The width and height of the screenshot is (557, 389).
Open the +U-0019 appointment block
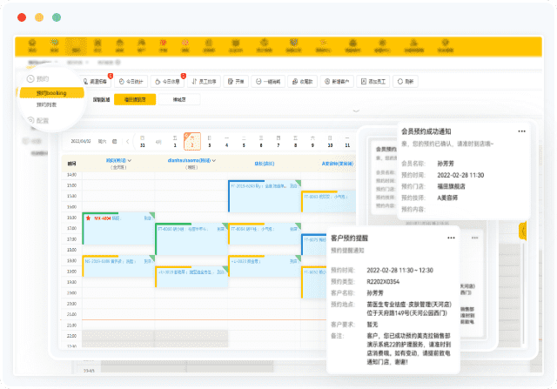pyautogui.click(x=191, y=277)
